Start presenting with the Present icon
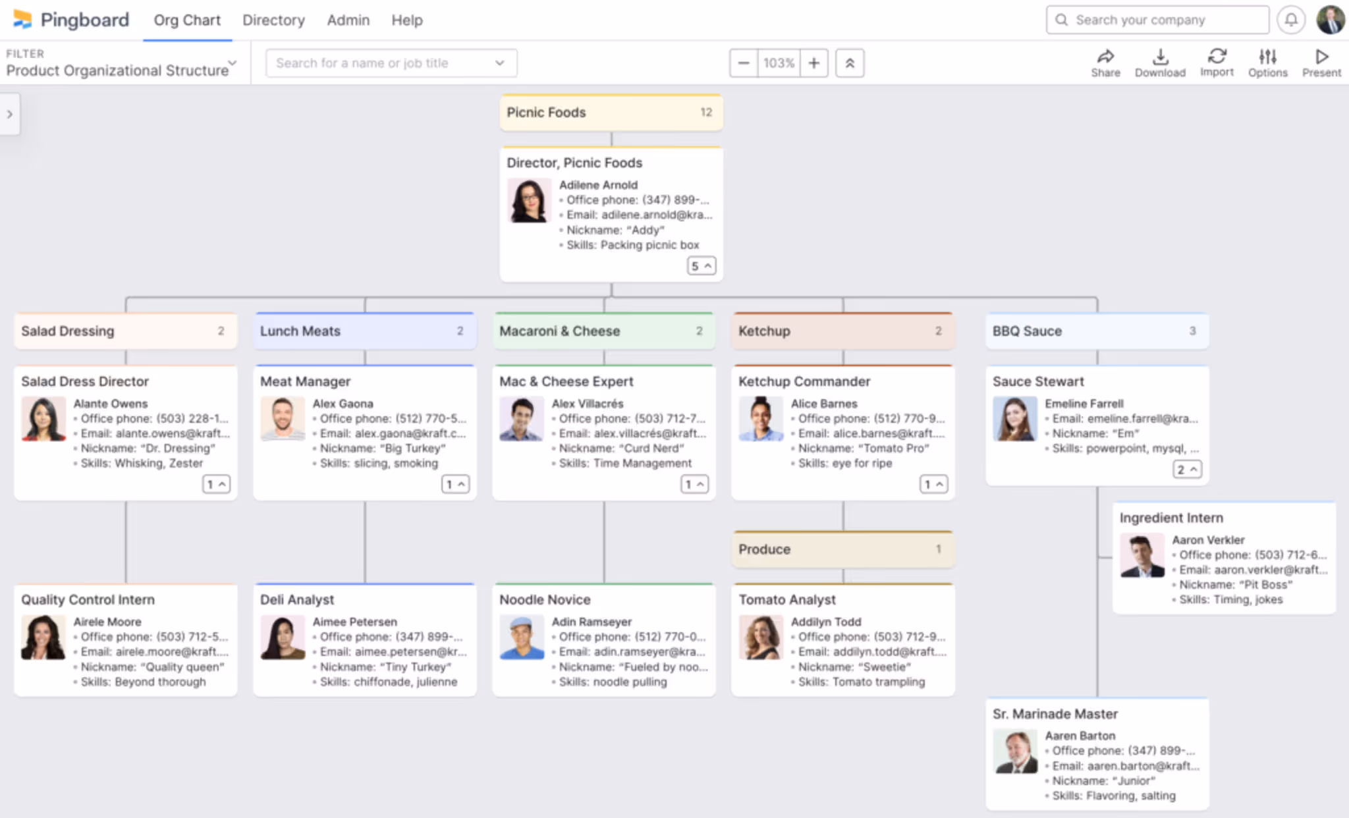This screenshot has height=818, width=1349. tap(1321, 63)
